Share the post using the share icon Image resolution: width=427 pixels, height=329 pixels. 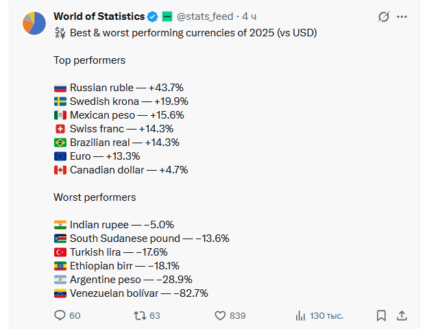click(402, 315)
